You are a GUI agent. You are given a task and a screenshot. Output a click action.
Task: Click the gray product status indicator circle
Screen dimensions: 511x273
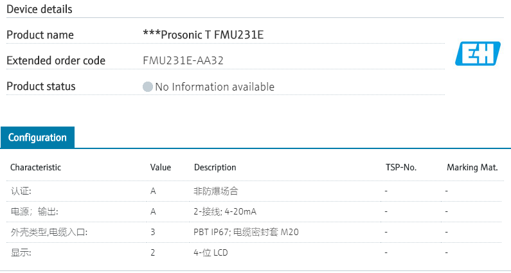click(x=148, y=87)
